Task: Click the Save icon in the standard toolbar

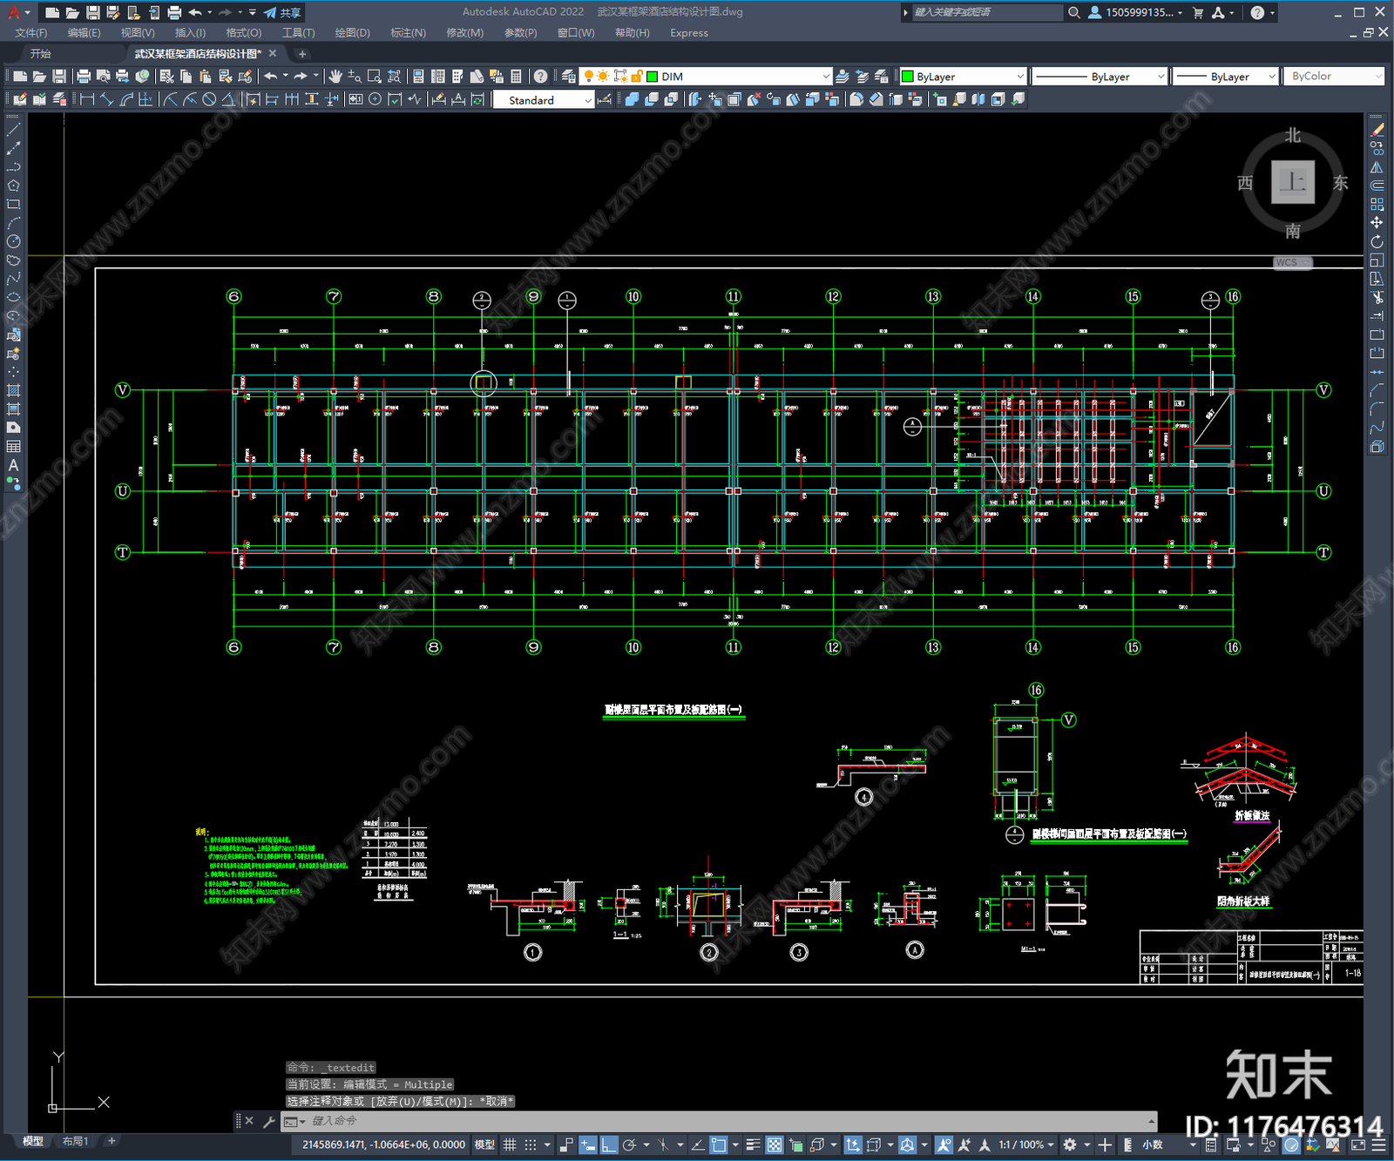Action: coord(59,77)
